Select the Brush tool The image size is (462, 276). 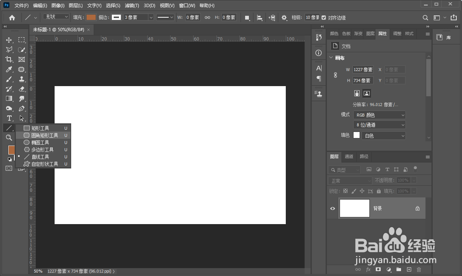(9, 79)
